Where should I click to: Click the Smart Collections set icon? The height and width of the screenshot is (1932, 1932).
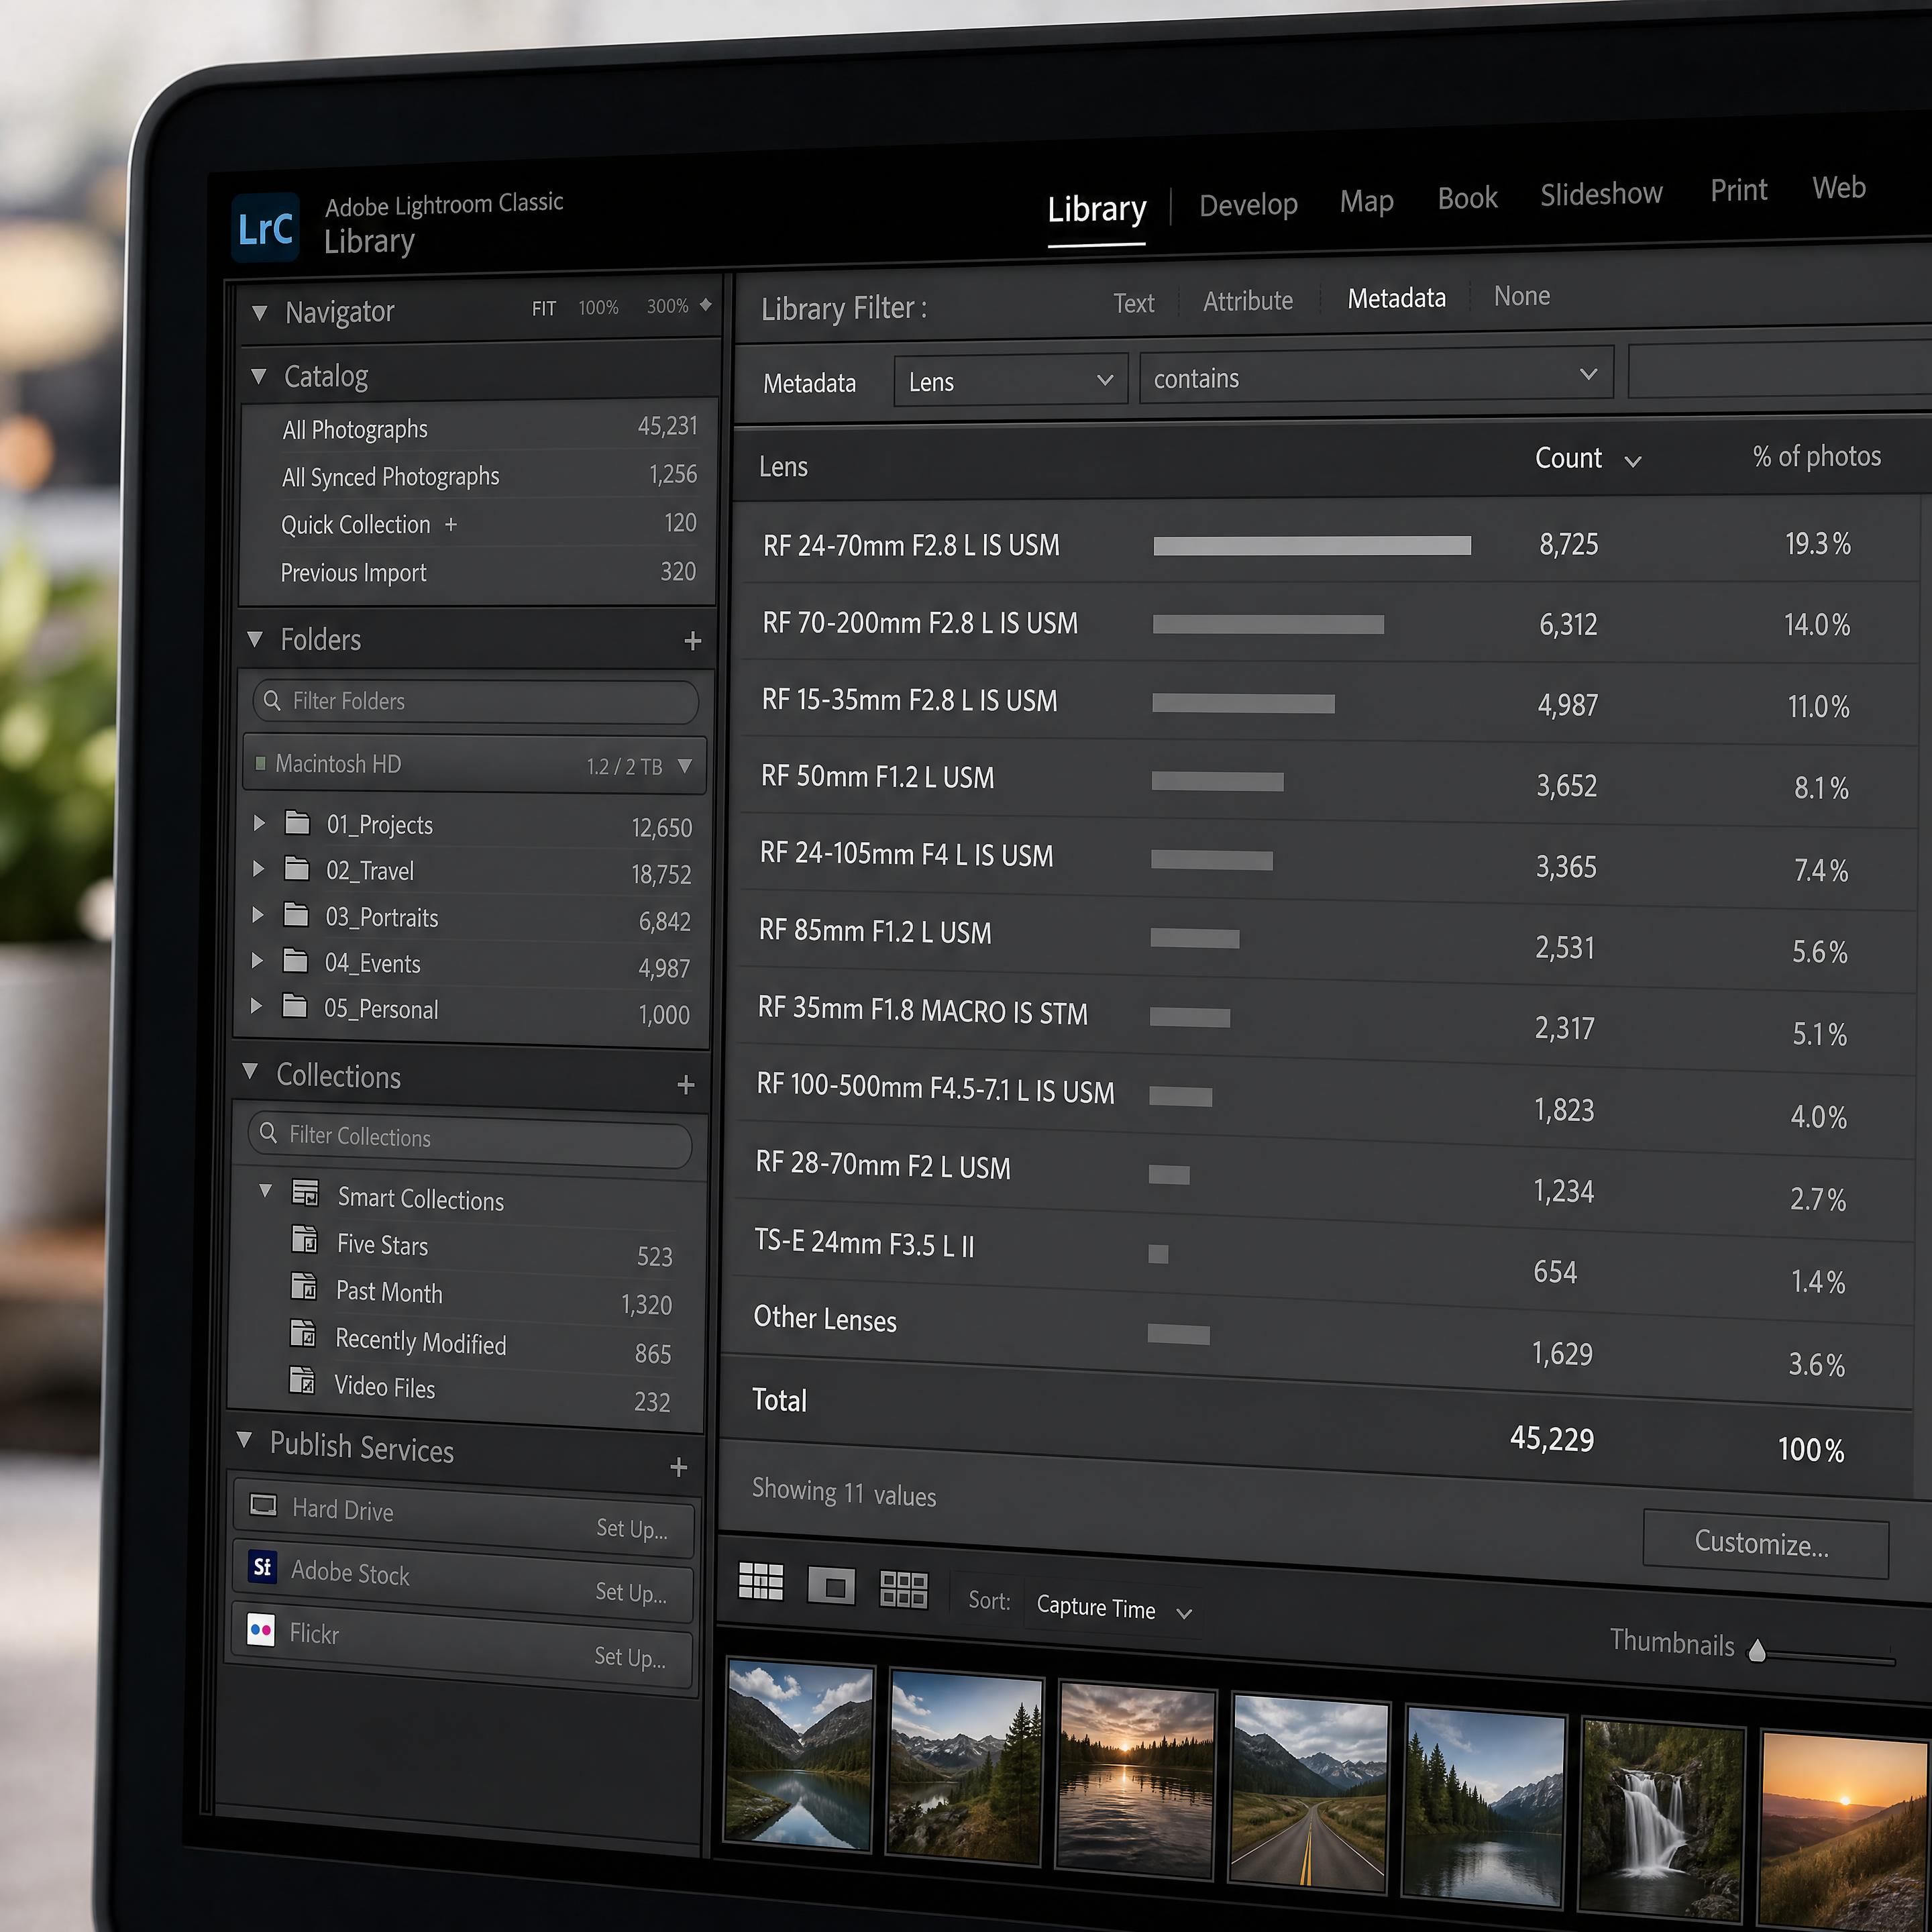coord(305,1193)
